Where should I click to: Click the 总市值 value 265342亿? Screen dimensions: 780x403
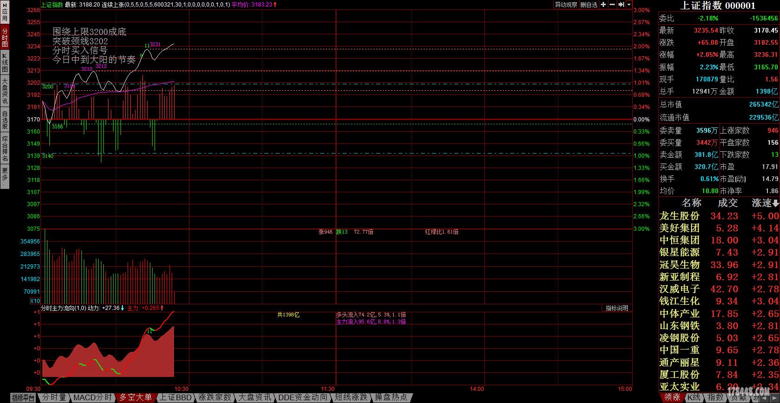764,105
